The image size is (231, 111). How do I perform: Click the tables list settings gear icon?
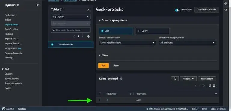pos(88,36)
